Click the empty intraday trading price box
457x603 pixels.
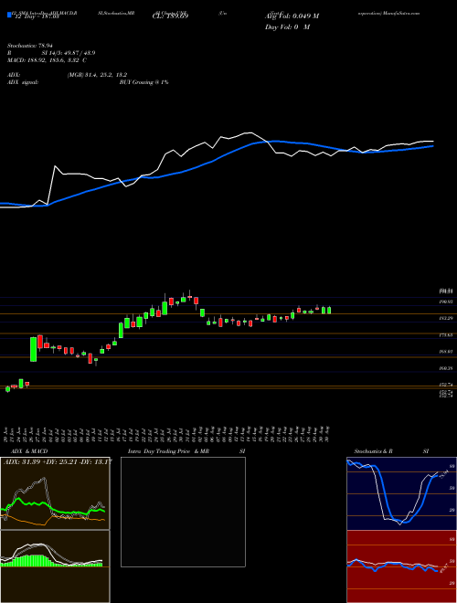[x=183, y=512]
